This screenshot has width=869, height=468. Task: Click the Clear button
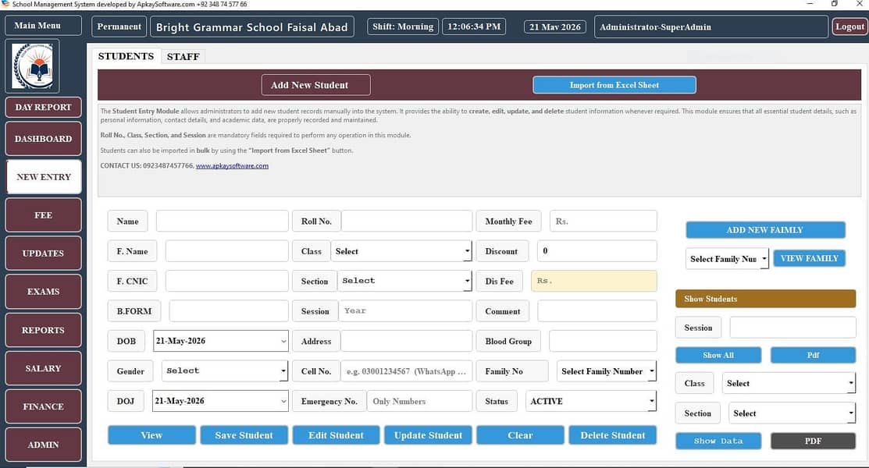(520, 435)
